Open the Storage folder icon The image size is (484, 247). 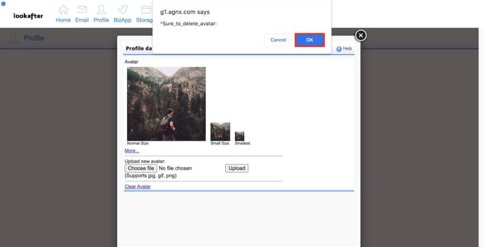145,10
